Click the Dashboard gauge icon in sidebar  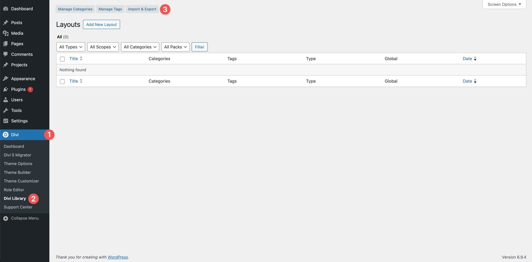click(x=6, y=9)
